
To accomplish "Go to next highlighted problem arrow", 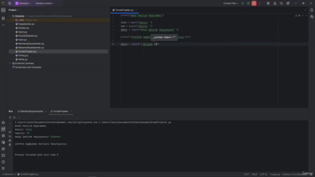I will coord(306,16).
